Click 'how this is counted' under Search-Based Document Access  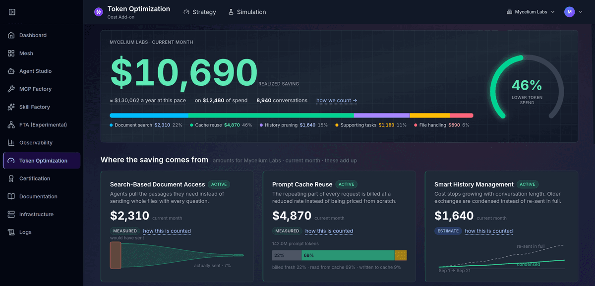[167, 231]
